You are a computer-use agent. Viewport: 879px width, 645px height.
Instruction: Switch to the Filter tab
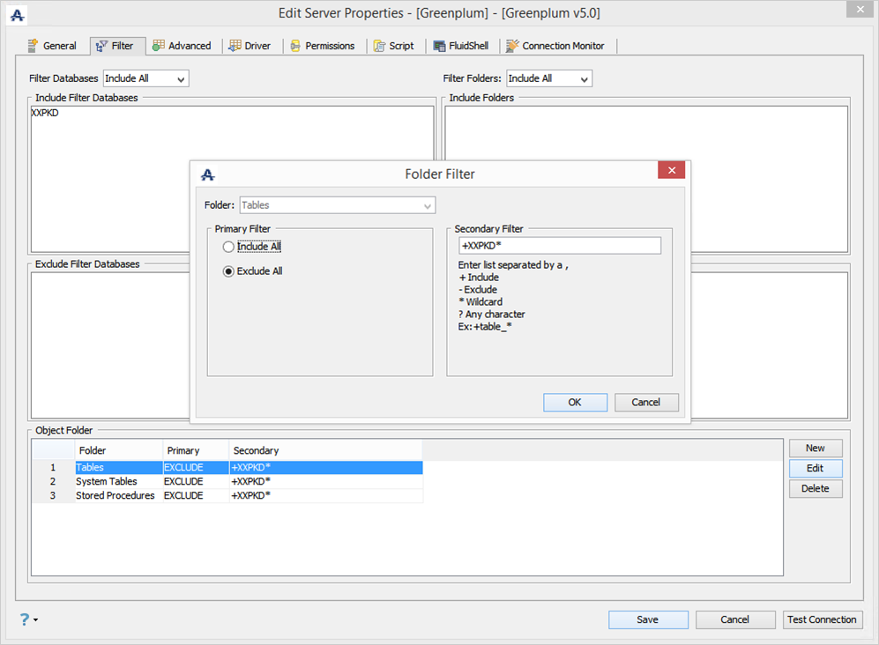pos(115,46)
